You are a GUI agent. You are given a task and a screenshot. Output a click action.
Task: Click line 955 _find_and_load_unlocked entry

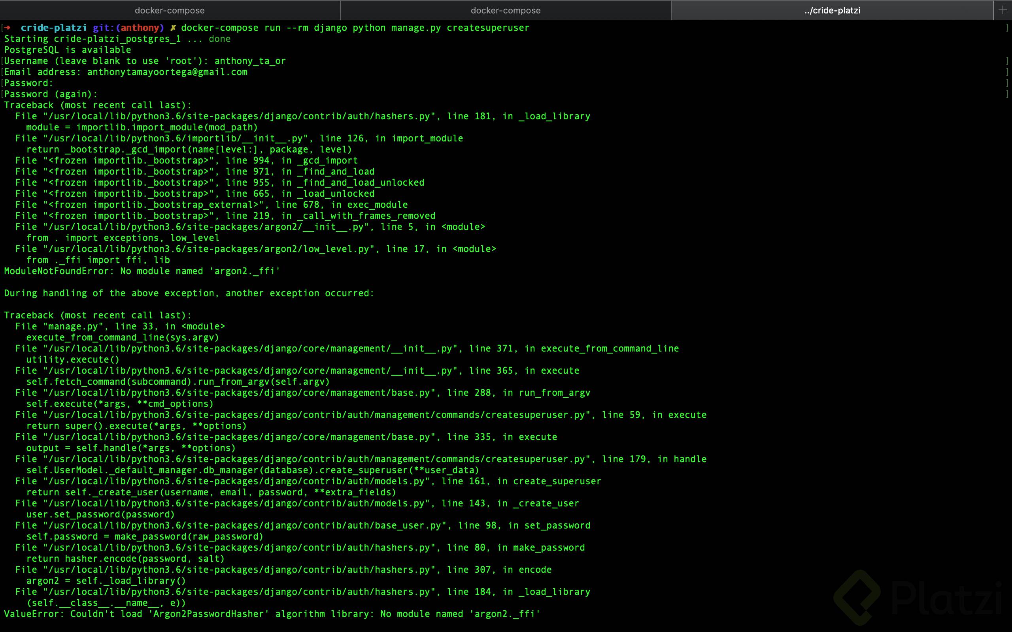point(219,182)
